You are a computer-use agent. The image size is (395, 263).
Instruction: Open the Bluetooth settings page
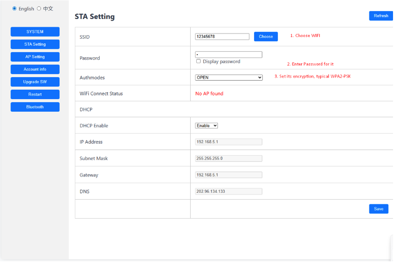(x=35, y=107)
